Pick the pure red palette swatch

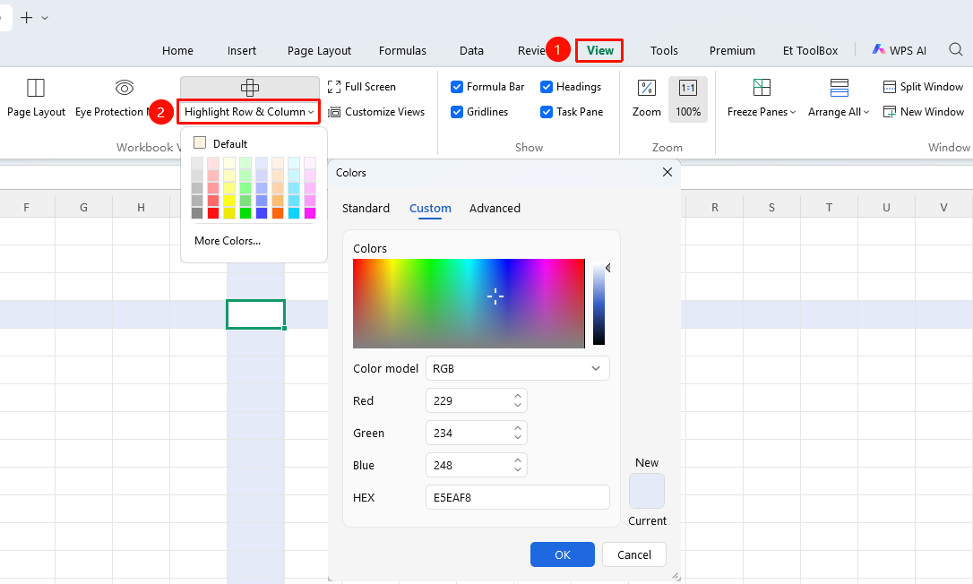[x=213, y=213]
